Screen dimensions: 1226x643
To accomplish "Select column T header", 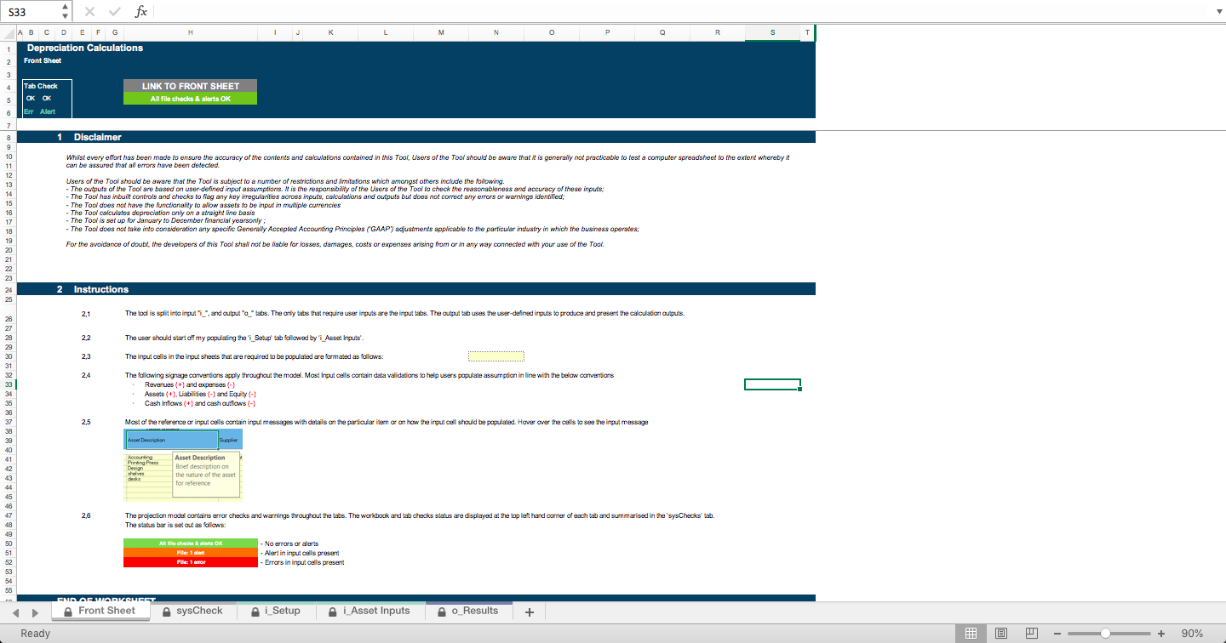I will (807, 32).
